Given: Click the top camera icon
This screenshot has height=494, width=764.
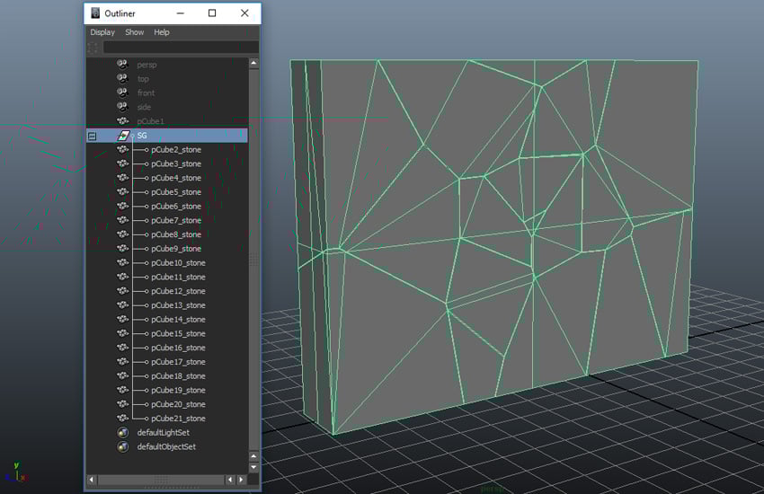Looking at the screenshot, I should (x=122, y=79).
